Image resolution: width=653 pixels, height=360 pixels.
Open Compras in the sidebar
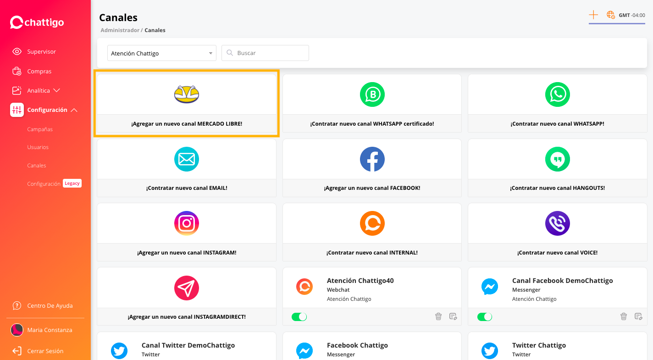tap(39, 72)
